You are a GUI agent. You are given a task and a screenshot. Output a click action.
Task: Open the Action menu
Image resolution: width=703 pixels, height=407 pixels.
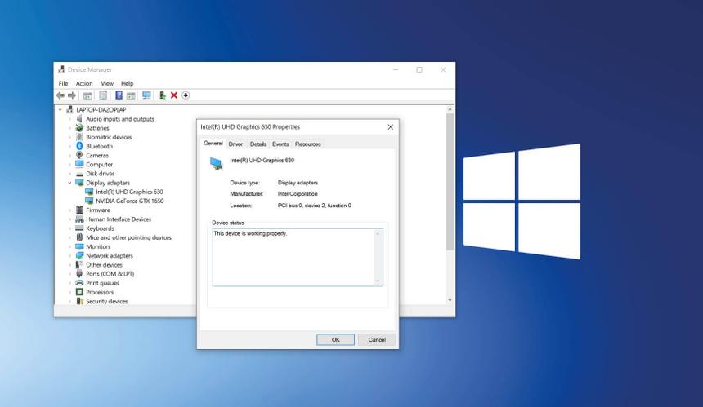(84, 83)
